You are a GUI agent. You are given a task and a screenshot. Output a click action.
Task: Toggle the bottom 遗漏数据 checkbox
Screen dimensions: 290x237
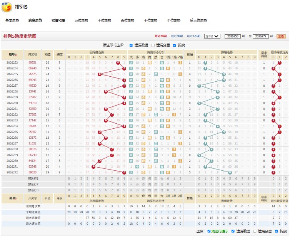pos(233,231)
